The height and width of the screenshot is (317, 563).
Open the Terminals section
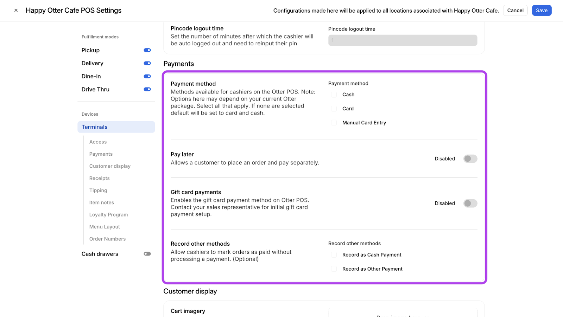(x=116, y=127)
